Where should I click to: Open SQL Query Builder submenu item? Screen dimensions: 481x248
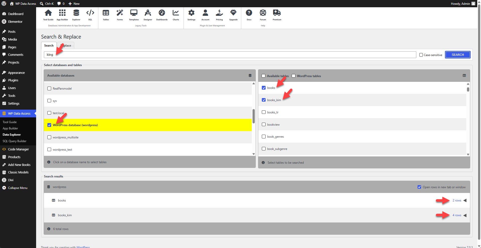coord(15,141)
